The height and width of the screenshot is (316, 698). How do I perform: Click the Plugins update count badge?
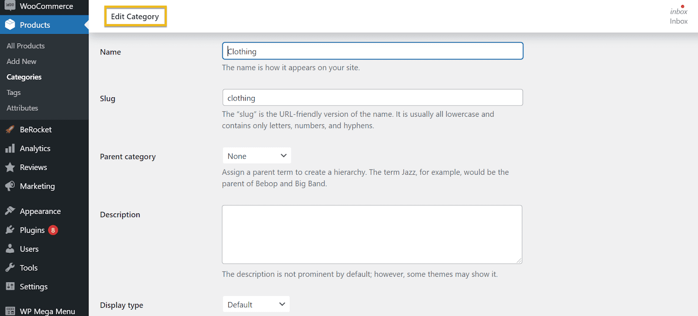point(53,230)
